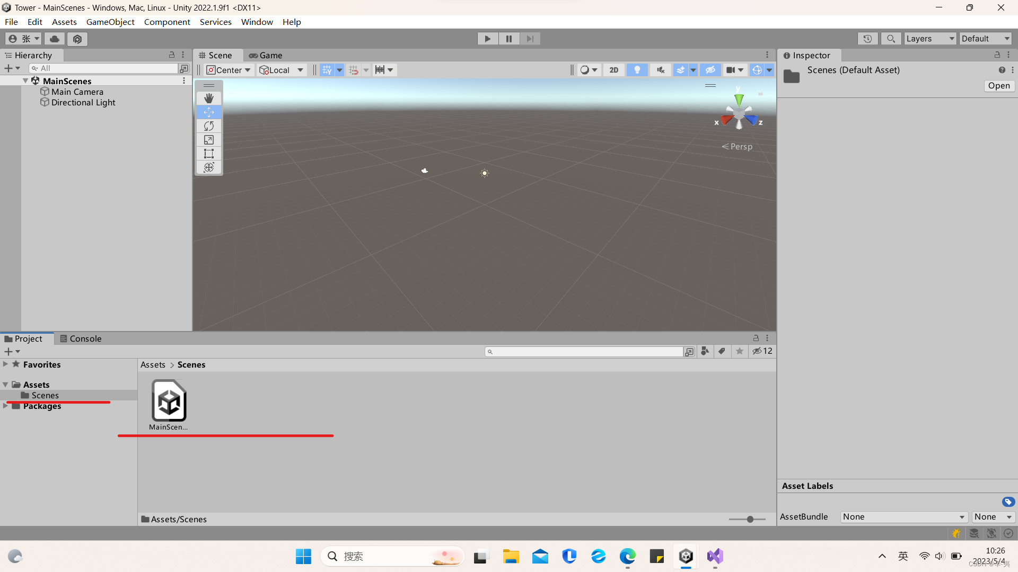
Task: Click the Open button in Inspector
Action: click(x=998, y=86)
